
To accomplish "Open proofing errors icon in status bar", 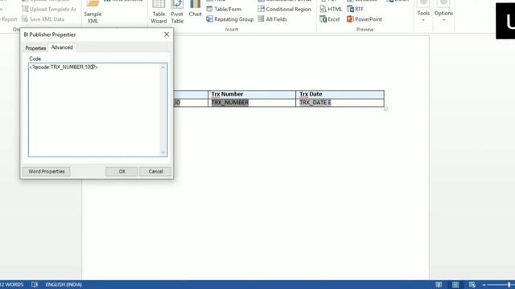I will [35, 284].
